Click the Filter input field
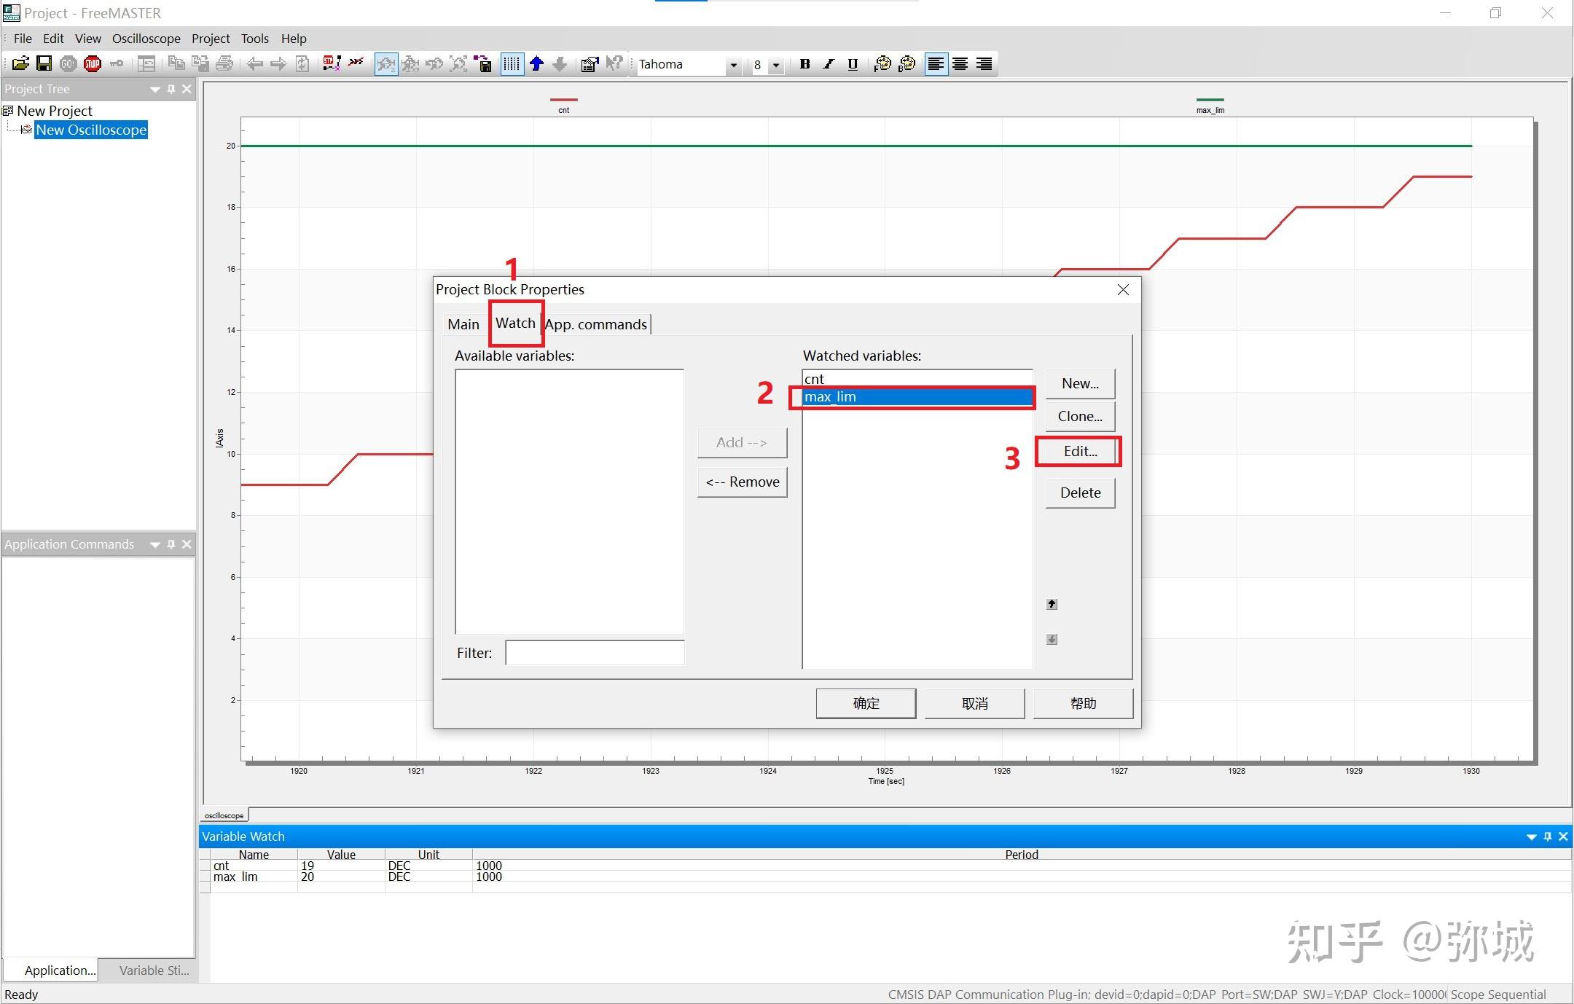This screenshot has width=1574, height=1004. coord(595,653)
